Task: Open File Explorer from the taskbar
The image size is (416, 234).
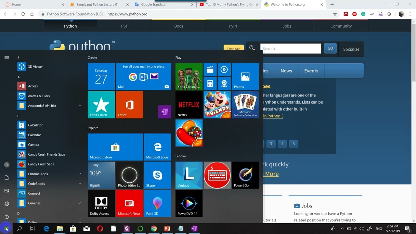Action: click(x=60, y=229)
